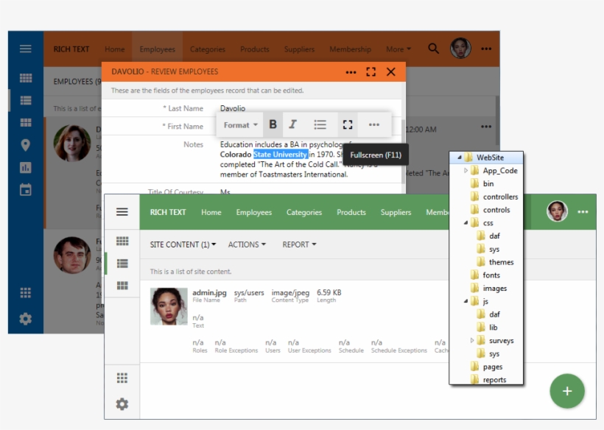Expand the App_Code folder in the tree
604x430 pixels.
[465, 169]
